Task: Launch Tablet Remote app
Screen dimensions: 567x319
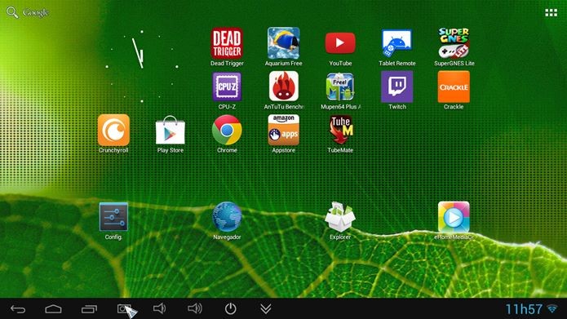Action: click(x=396, y=43)
